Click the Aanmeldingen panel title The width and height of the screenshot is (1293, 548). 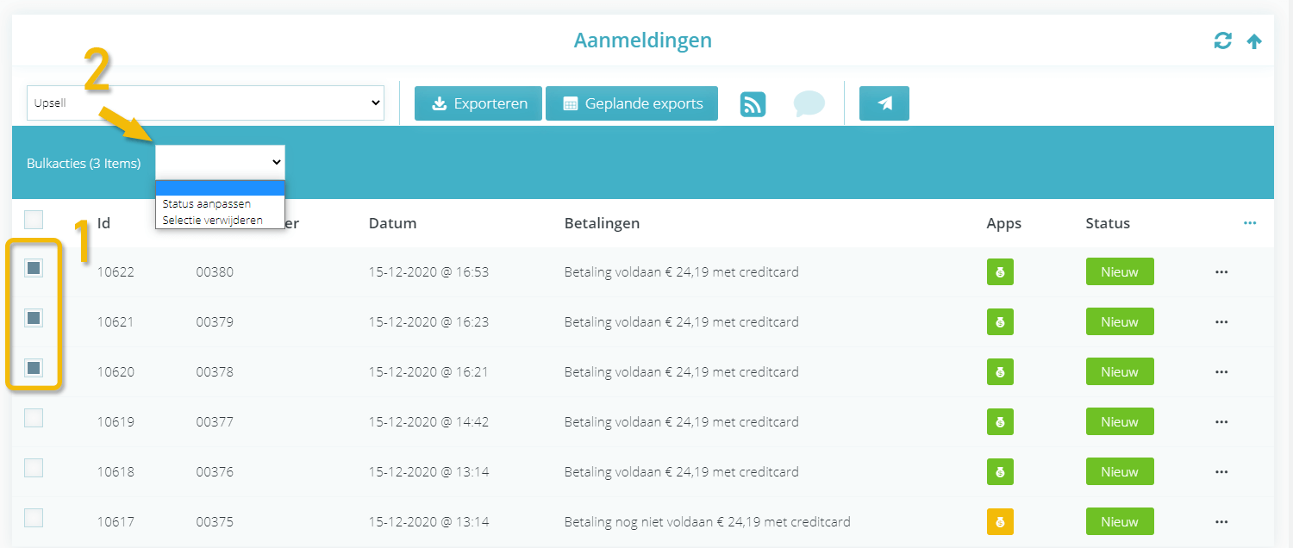pyautogui.click(x=643, y=40)
